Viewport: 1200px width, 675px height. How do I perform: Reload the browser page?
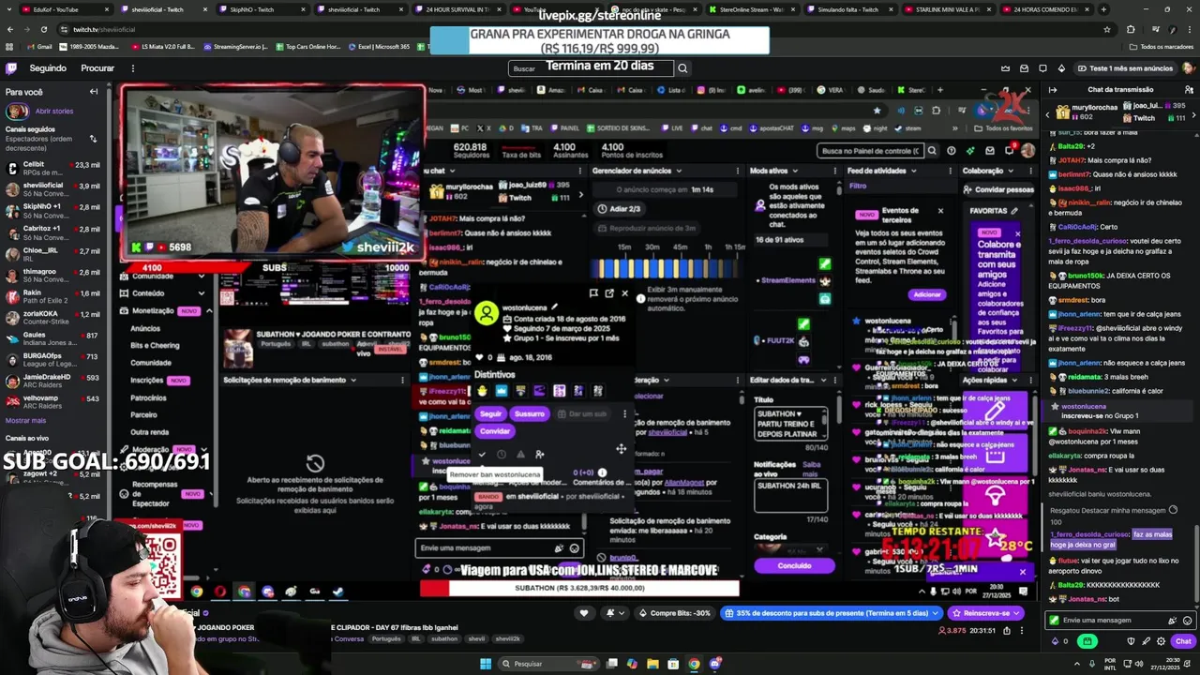click(43, 29)
